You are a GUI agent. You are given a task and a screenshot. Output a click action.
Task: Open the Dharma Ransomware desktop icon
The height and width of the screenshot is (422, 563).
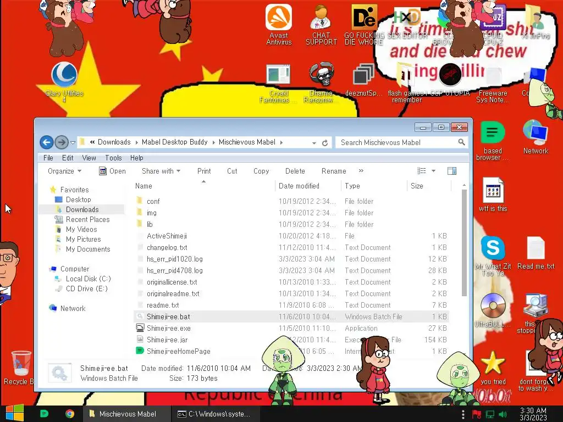pos(321,82)
